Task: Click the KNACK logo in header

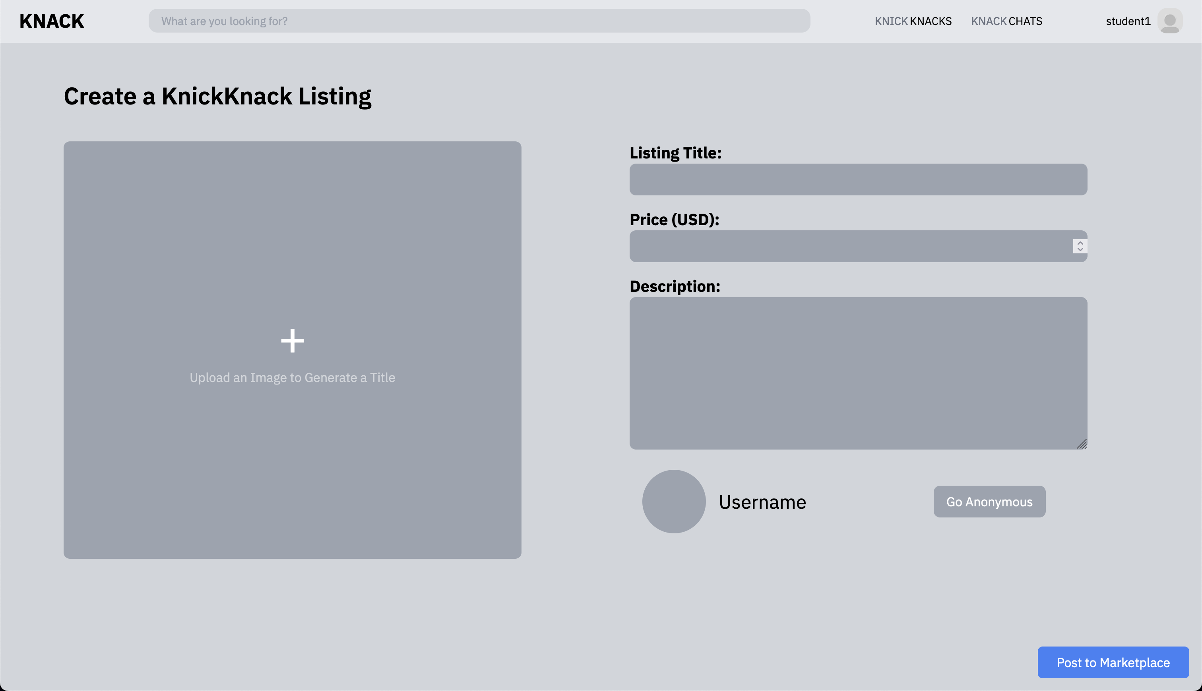Action: [52, 21]
